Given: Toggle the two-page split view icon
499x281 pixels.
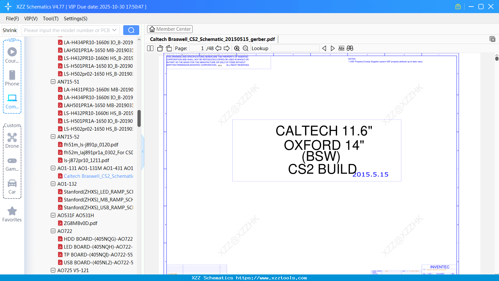Looking at the screenshot, I should click(150, 48).
